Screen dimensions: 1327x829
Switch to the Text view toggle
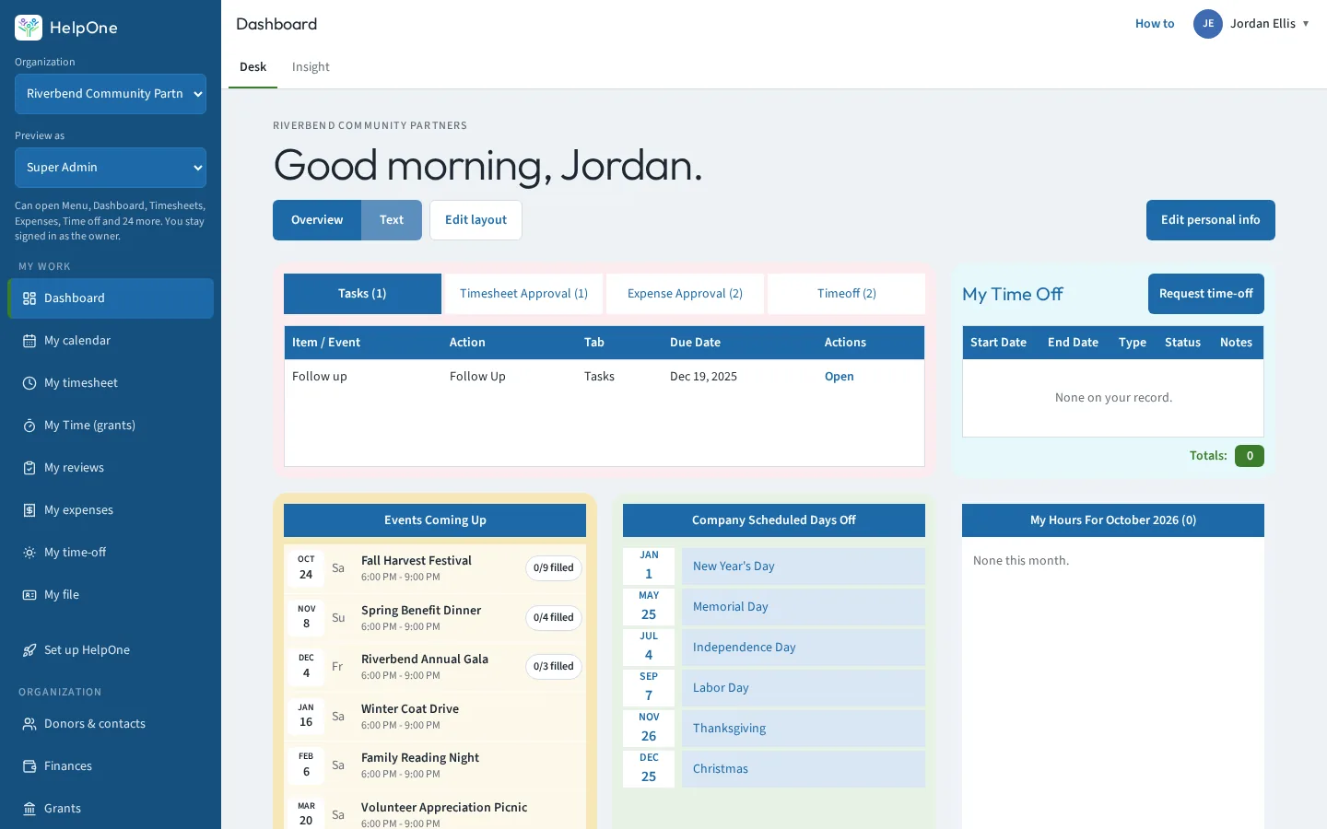tap(392, 220)
